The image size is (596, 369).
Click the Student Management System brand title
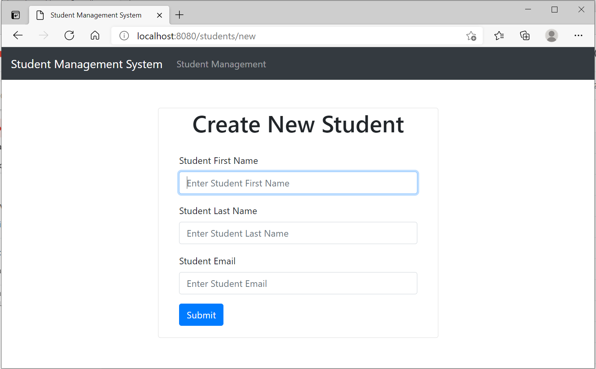(86, 64)
